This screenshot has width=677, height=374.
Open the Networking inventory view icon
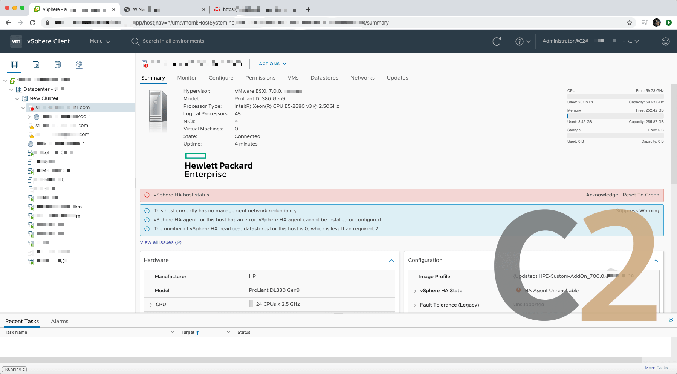79,64
